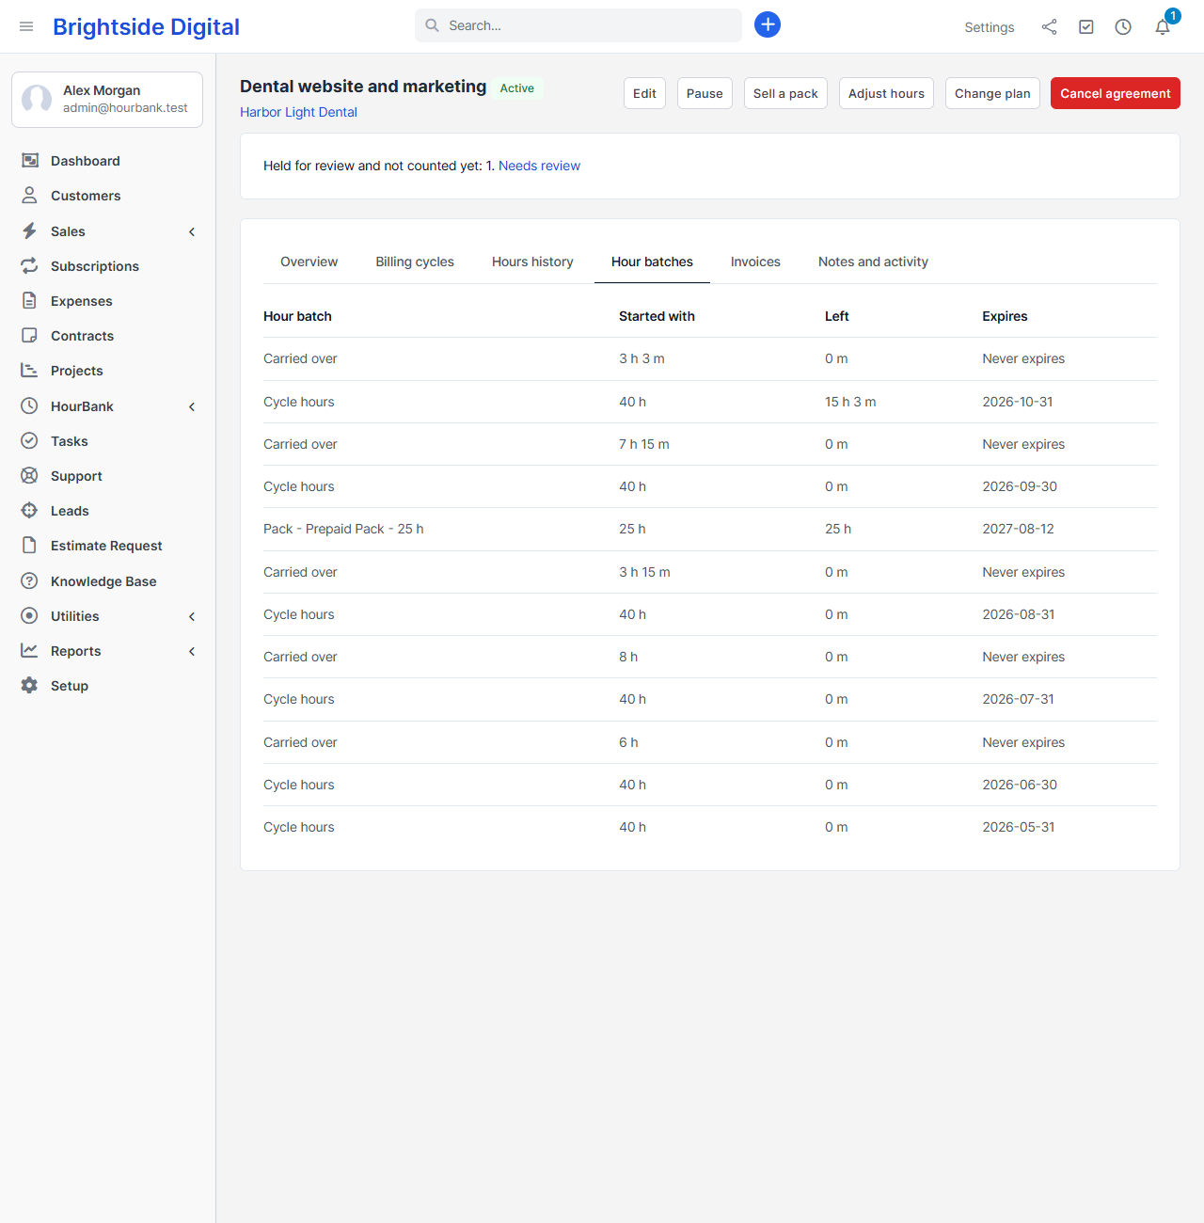The width and height of the screenshot is (1204, 1223).
Task: Click the Support lifebuoy icon
Action: click(x=30, y=476)
